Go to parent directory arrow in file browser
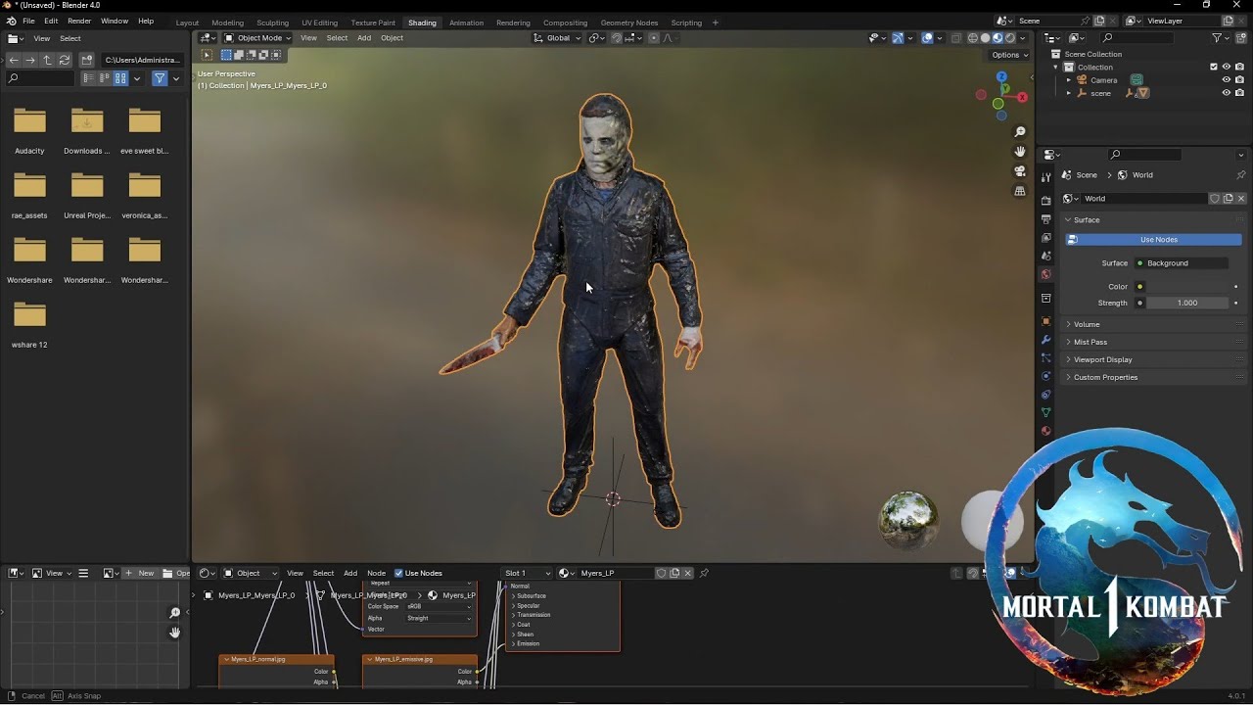The width and height of the screenshot is (1253, 705). click(x=47, y=60)
